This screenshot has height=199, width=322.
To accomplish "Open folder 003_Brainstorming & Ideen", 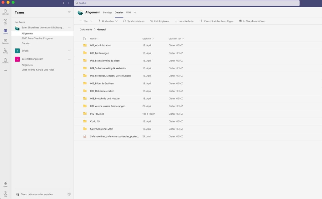I will point(105,61).
